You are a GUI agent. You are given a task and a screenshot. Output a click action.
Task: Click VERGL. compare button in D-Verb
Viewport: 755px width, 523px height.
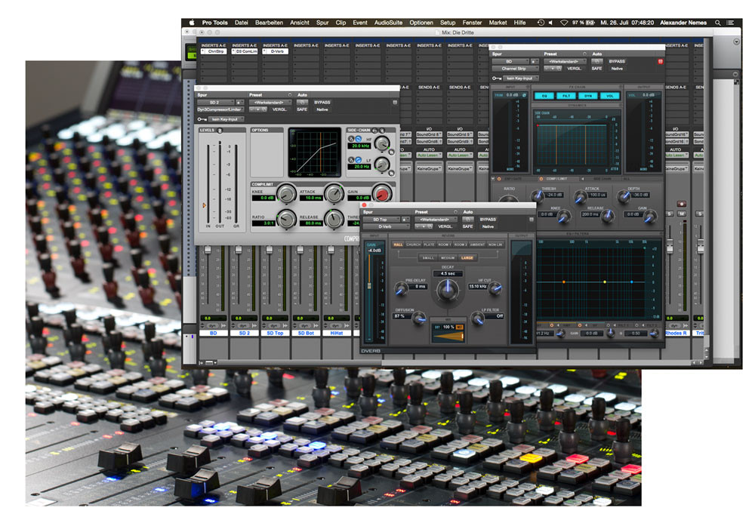coord(445,226)
